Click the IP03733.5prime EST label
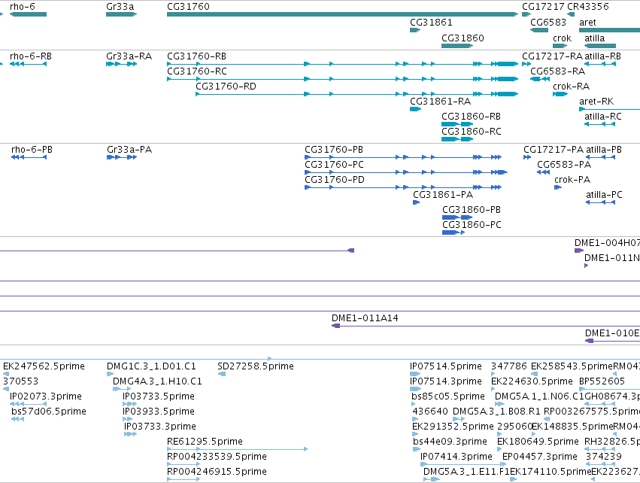The height and width of the screenshot is (483, 640). (x=159, y=396)
